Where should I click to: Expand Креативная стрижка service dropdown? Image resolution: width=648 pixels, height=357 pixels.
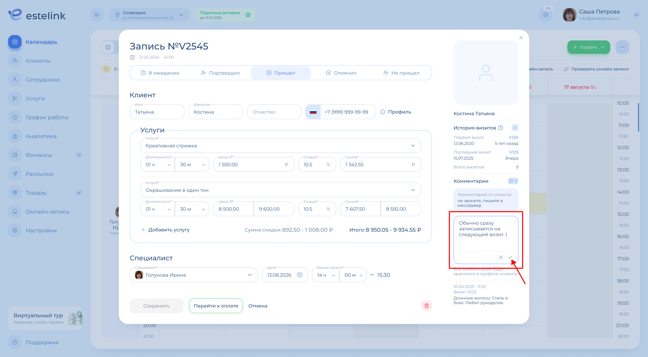[413, 146]
